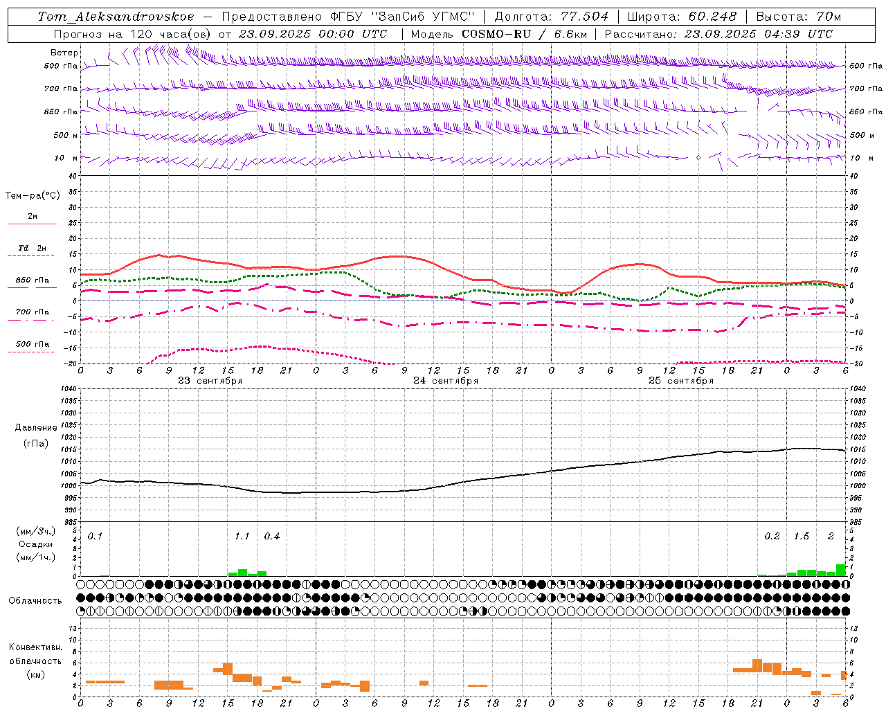Viewport: 886px width, 709px height.
Task: Click the solid red '2м' legend line
Action: tap(32, 224)
